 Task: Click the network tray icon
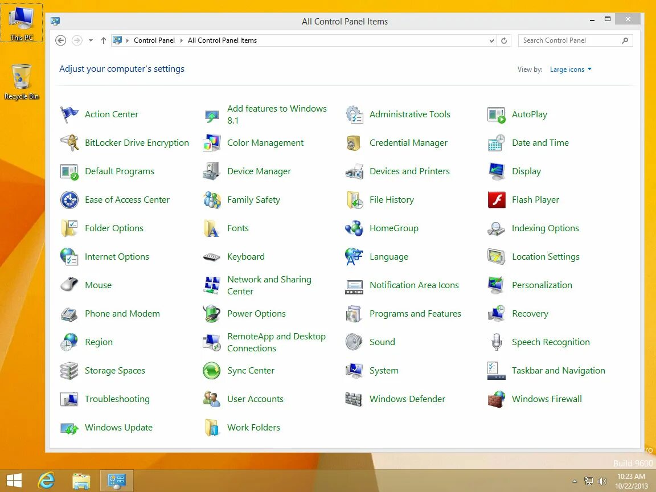[x=589, y=482]
